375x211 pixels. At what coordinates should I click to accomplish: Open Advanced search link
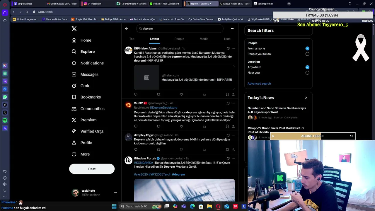[x=259, y=84]
